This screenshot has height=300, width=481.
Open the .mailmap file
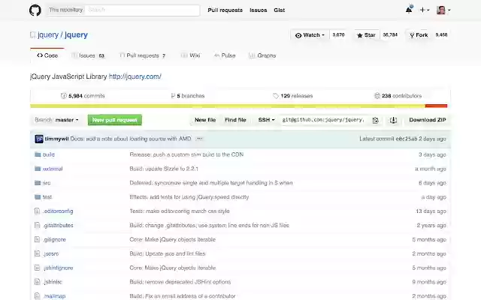click(54, 296)
